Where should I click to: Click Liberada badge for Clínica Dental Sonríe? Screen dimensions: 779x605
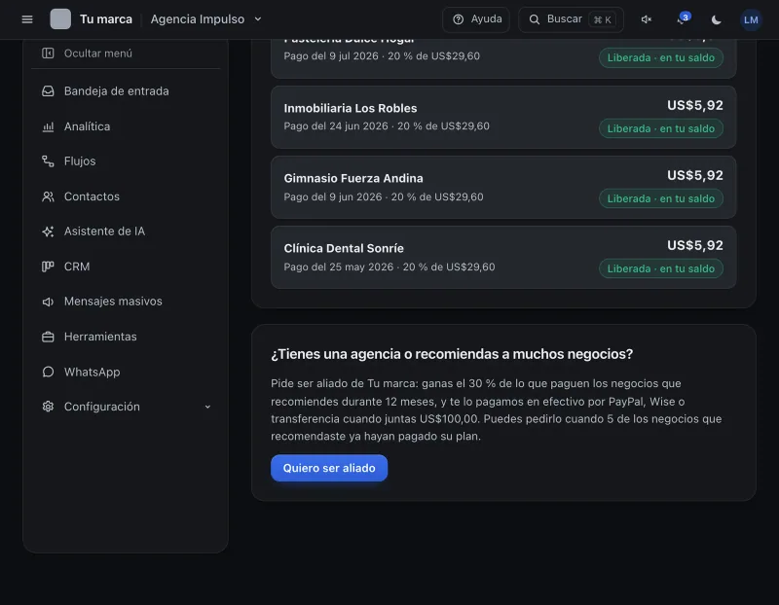(x=661, y=268)
